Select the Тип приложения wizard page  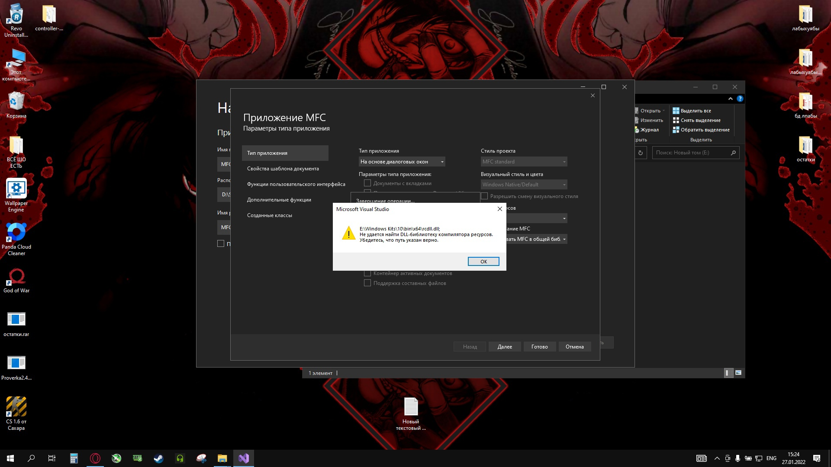(285, 153)
